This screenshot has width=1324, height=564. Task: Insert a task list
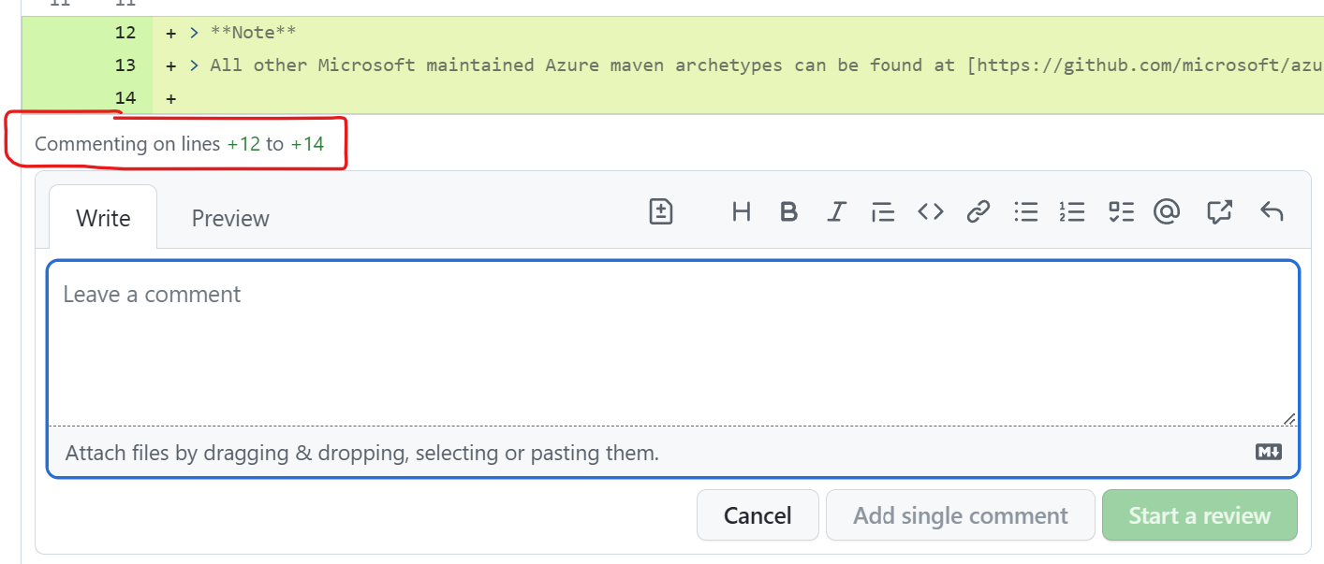(x=1120, y=212)
